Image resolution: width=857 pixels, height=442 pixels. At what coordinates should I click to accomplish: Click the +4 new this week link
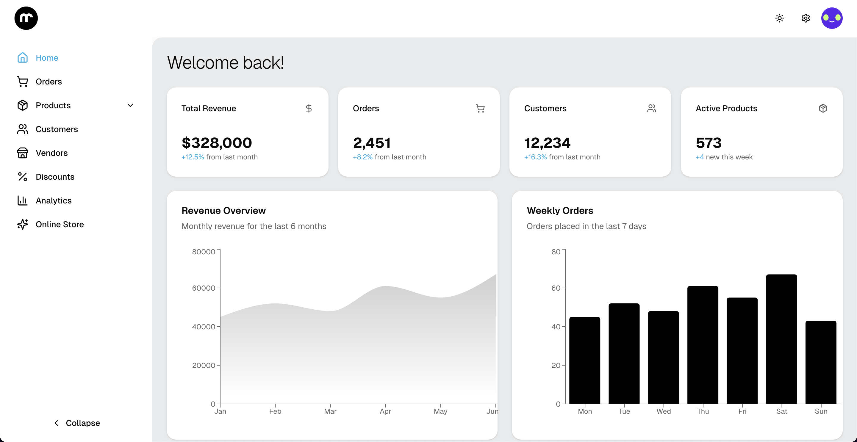(700, 157)
